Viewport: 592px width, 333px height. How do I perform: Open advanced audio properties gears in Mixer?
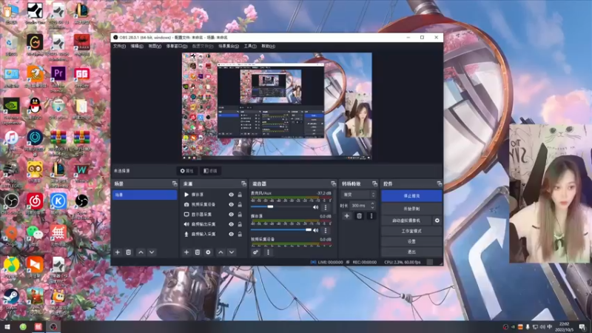[x=255, y=252]
